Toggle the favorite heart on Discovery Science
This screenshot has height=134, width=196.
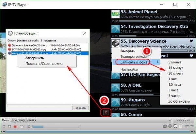point(191,41)
